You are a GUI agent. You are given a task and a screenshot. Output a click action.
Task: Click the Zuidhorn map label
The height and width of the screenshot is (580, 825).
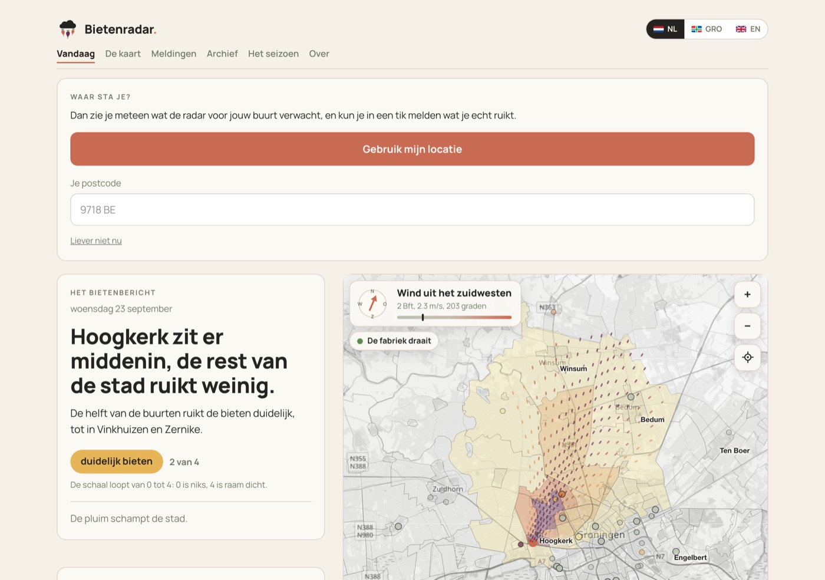tap(448, 489)
